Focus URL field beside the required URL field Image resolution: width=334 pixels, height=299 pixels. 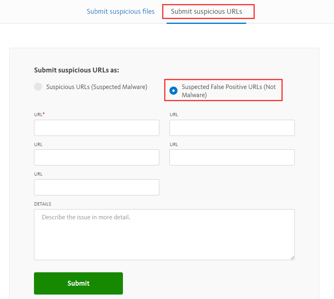232,128
